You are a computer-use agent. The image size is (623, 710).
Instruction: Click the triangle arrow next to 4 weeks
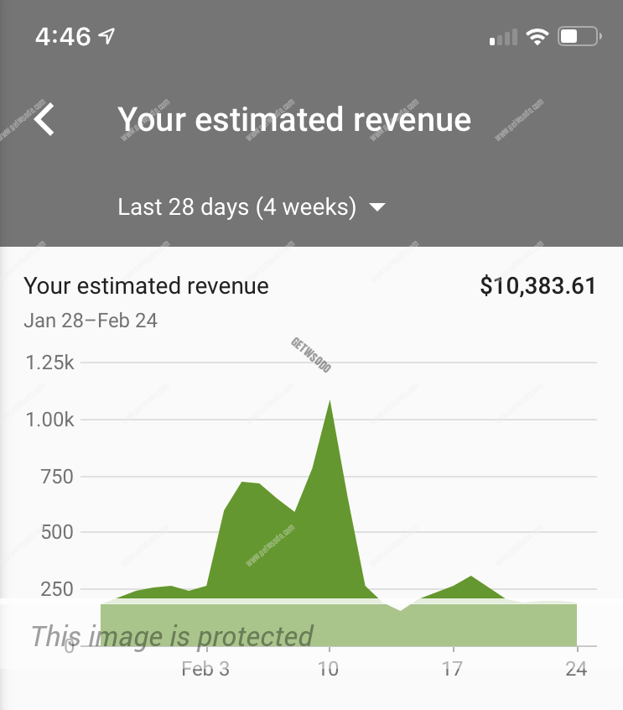377,207
